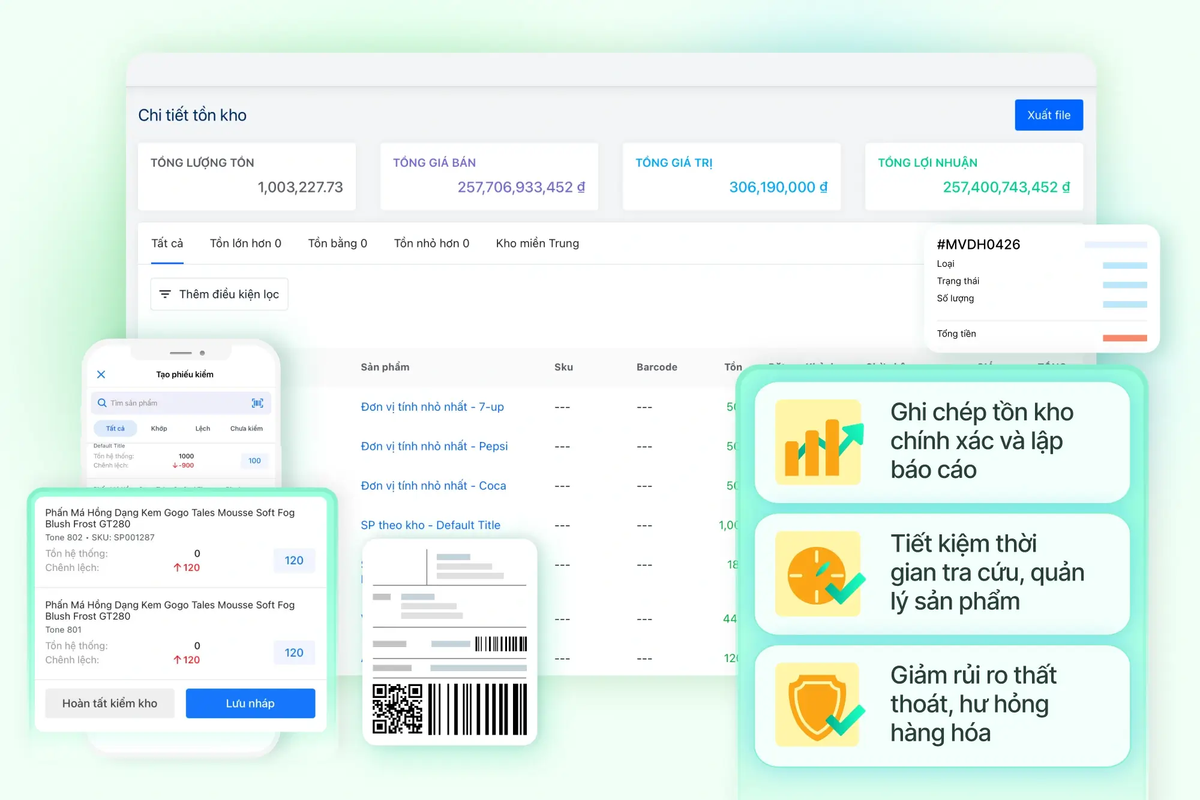Select the Khớp filter on the phone

159,428
